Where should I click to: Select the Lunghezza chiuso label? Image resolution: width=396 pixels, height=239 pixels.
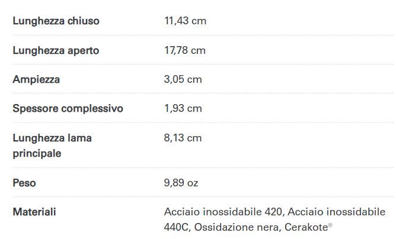point(56,21)
